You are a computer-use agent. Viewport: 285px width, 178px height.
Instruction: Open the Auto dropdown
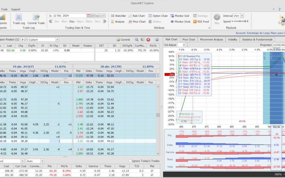pos(42,161)
